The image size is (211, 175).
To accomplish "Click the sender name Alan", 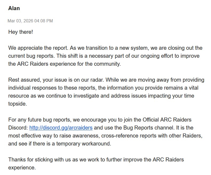I will (14, 8).
